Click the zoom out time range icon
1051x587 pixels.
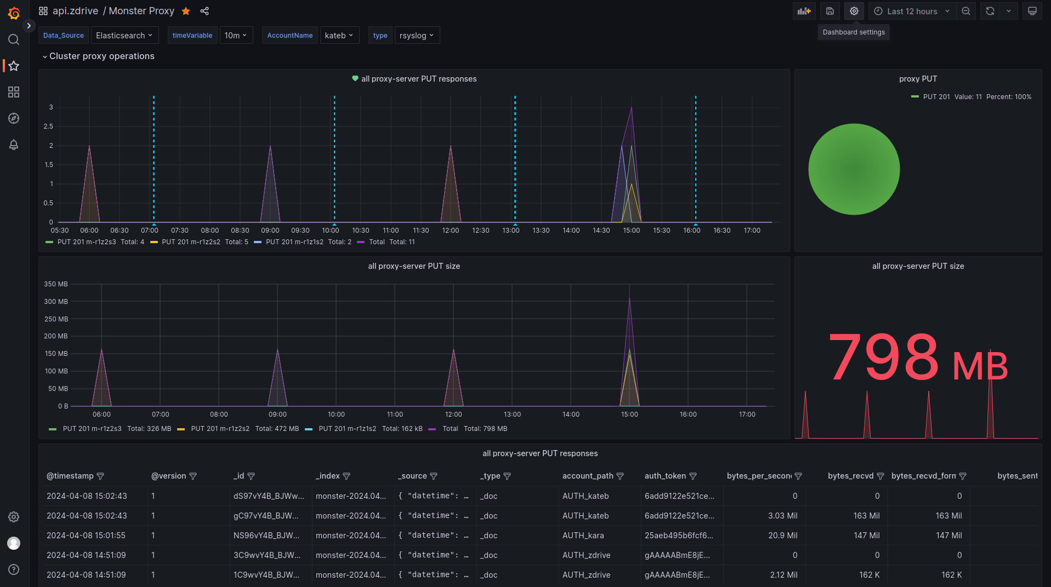tap(965, 11)
